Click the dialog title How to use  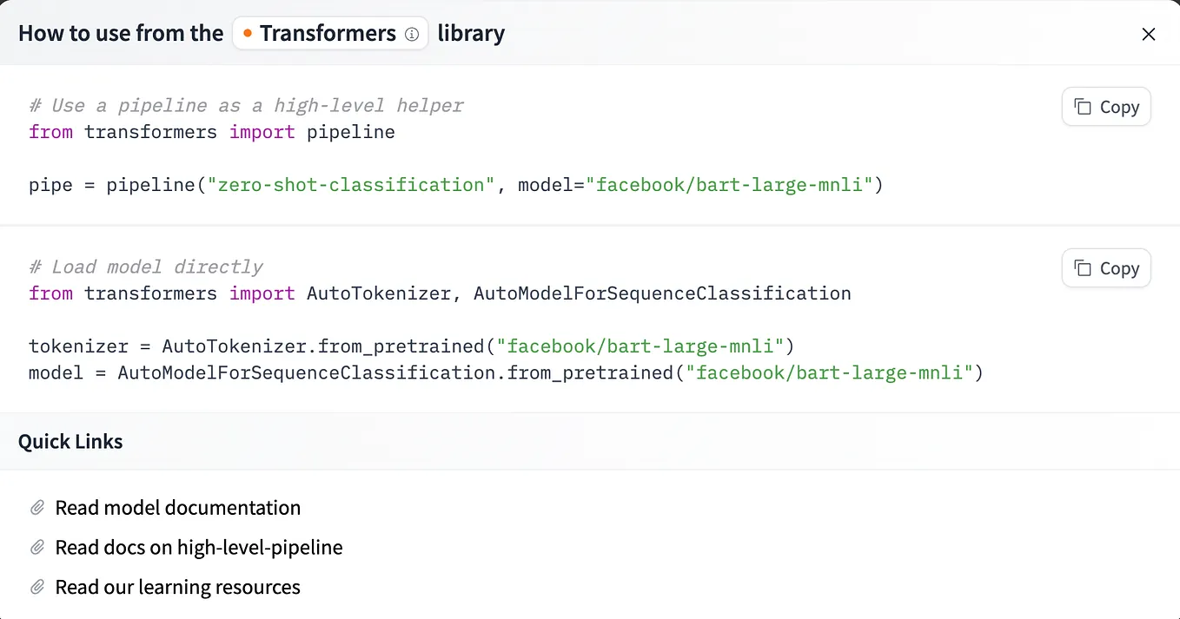(121, 33)
